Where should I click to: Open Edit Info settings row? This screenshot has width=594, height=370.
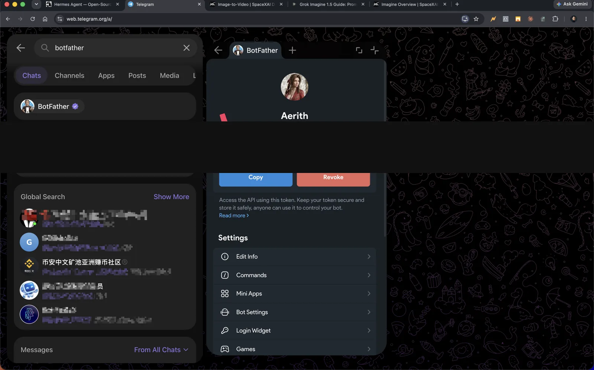click(295, 257)
